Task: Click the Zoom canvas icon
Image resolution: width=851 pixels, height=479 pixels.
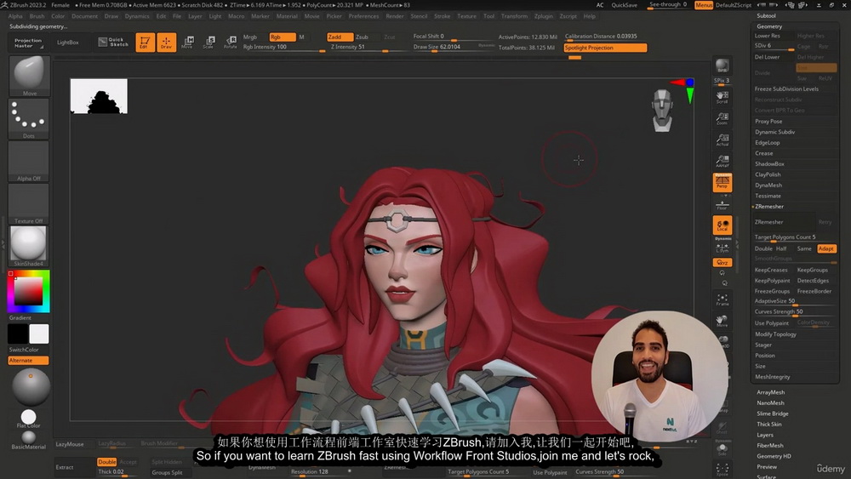Action: [722, 118]
